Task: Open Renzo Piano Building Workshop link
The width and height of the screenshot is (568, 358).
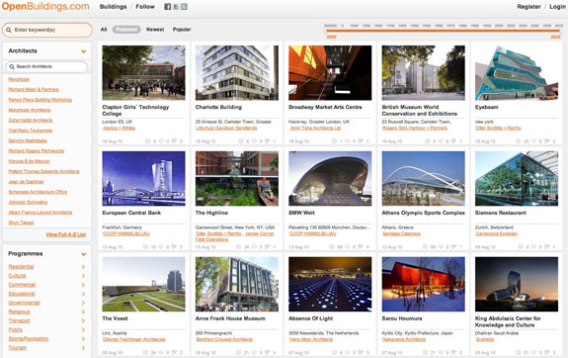Action: [x=41, y=100]
